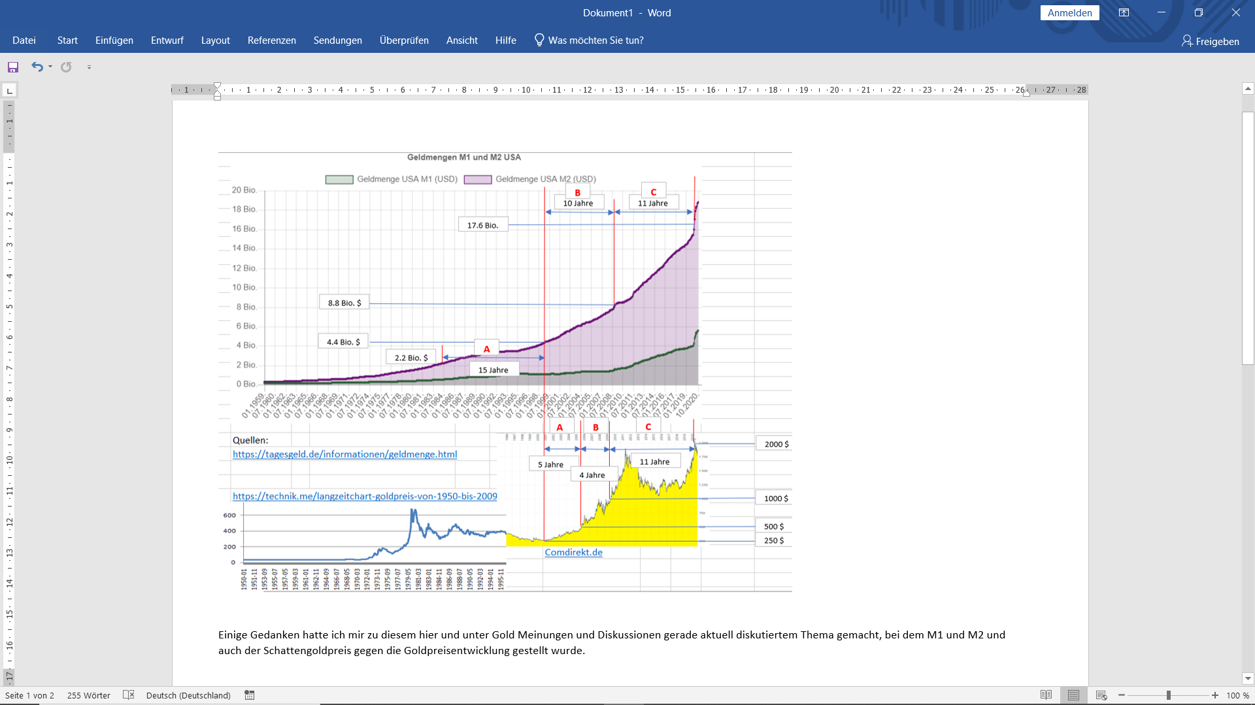Open the Referenzen ribbon tab
Viewport: 1255px width, 705px height.
tap(271, 40)
